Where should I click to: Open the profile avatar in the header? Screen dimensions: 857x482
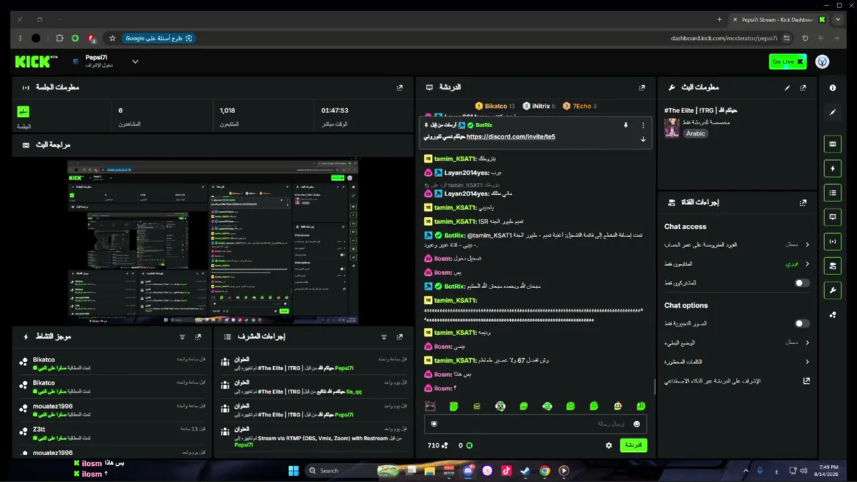tap(822, 62)
